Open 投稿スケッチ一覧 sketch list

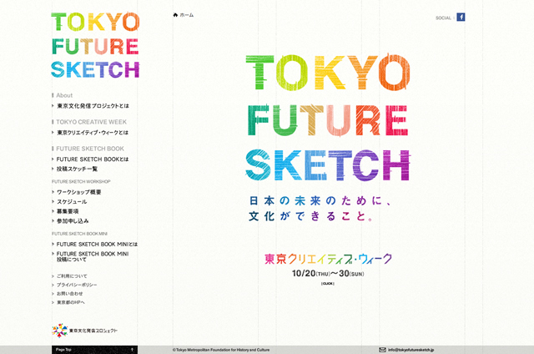pos(77,169)
